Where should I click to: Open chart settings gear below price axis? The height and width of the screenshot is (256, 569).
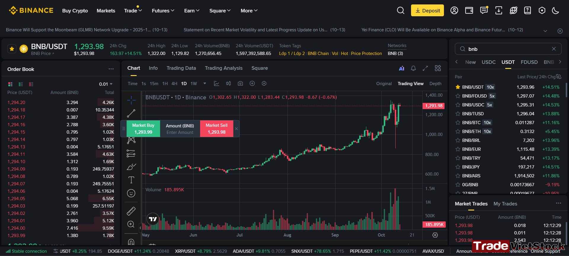(x=435, y=235)
